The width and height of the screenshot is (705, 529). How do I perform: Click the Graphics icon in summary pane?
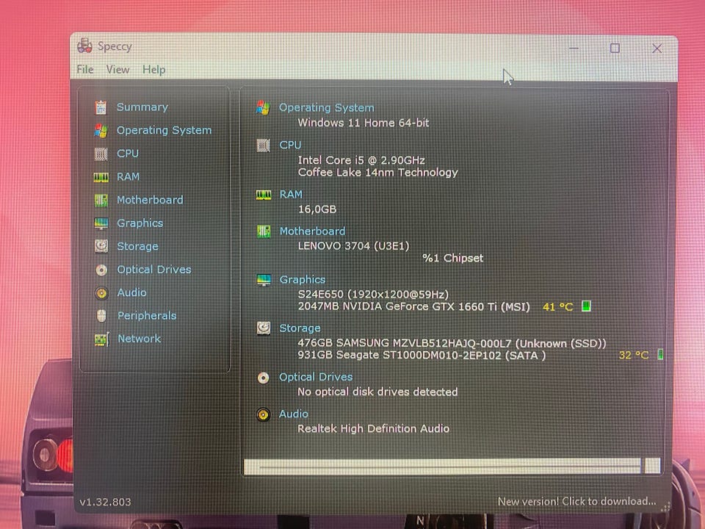(264, 280)
